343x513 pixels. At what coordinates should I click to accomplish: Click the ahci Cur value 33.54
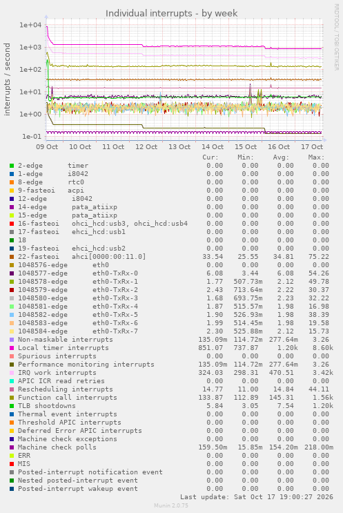213,257
